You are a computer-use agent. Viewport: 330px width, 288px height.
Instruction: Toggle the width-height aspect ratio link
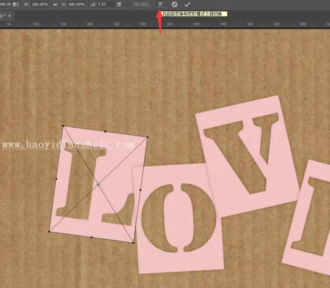tap(55, 4)
